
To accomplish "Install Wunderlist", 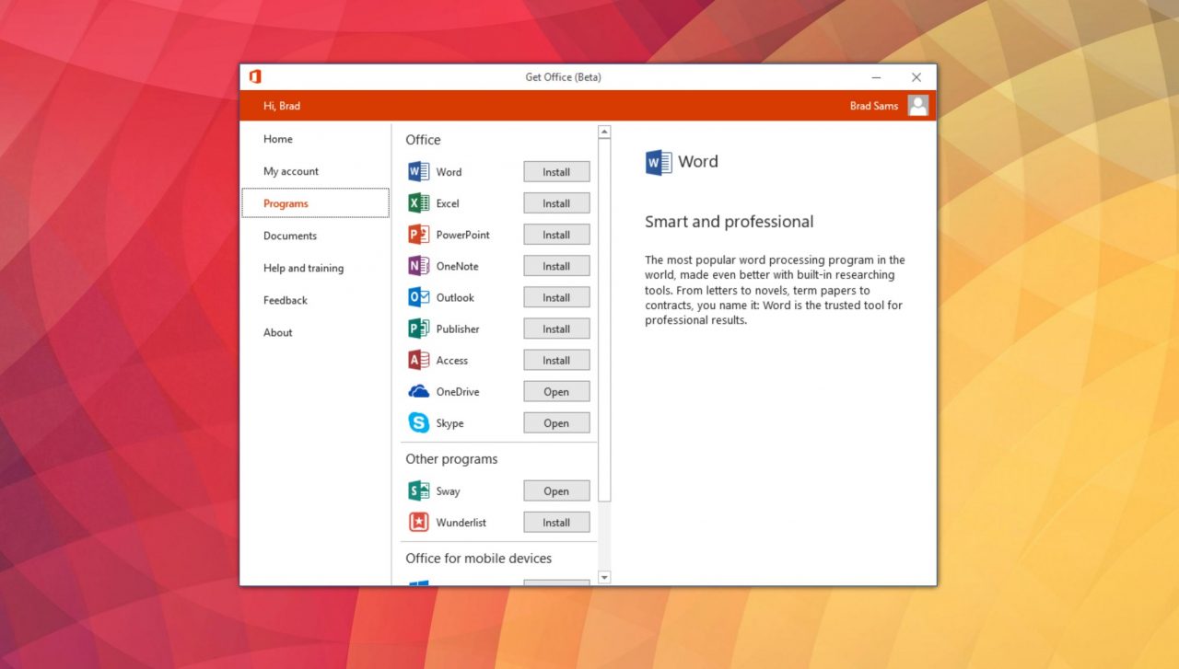I will point(556,522).
